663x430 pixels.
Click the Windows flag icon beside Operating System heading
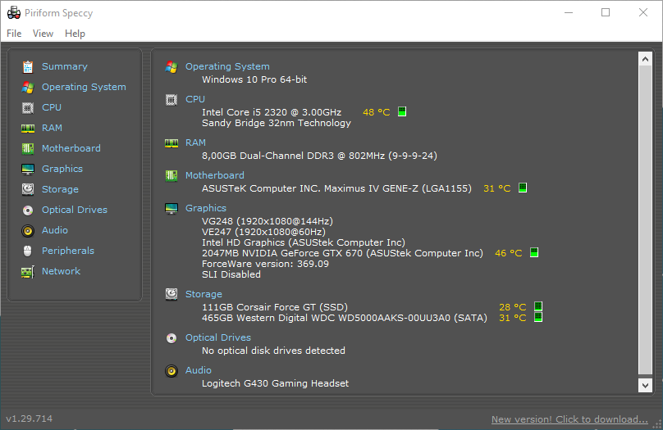click(171, 66)
